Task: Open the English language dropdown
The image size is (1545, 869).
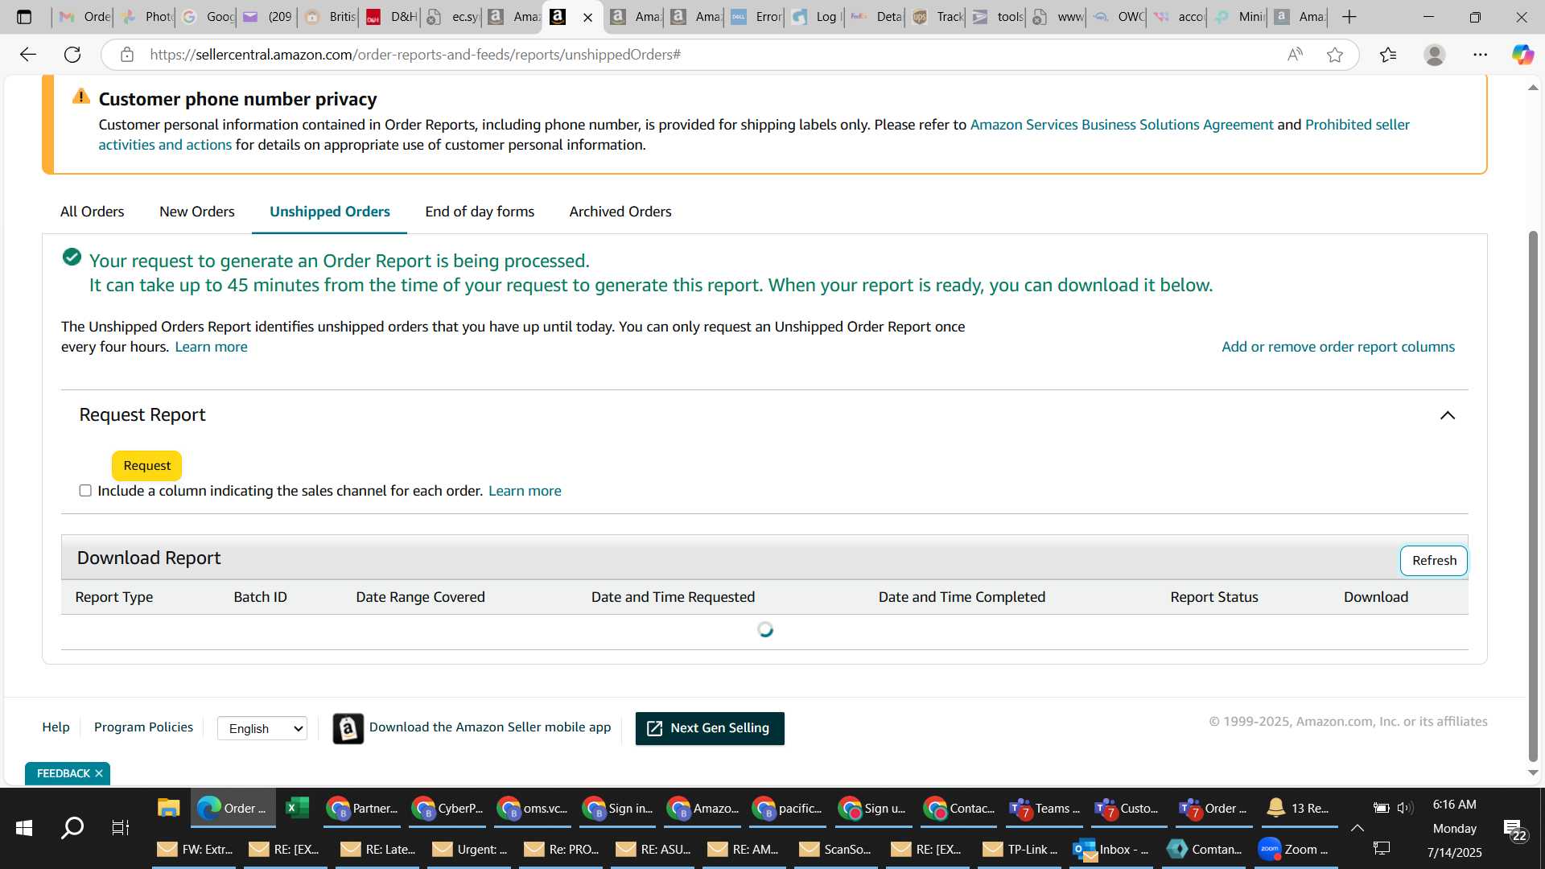Action: click(x=262, y=728)
